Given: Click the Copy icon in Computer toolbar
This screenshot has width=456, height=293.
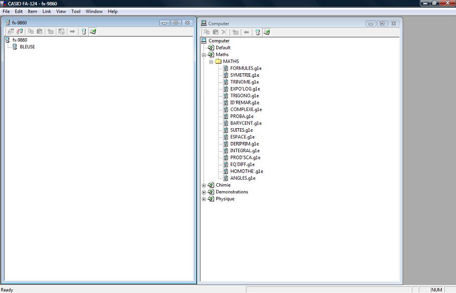Looking at the screenshot, I should click(207, 32).
